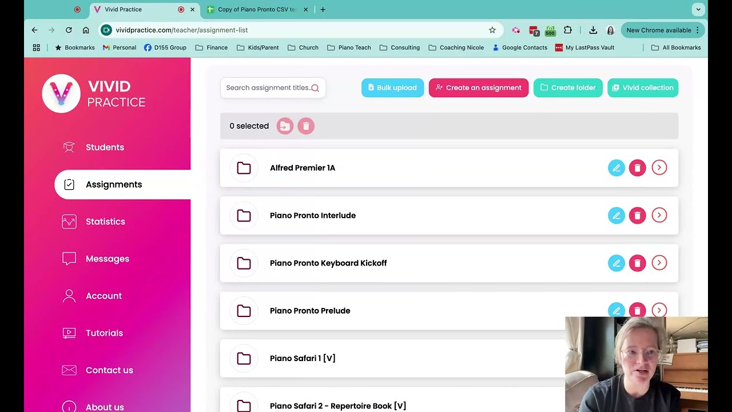The height and width of the screenshot is (412, 732).
Task: Close the Piano Pronto CSV tab
Action: pyautogui.click(x=305, y=9)
